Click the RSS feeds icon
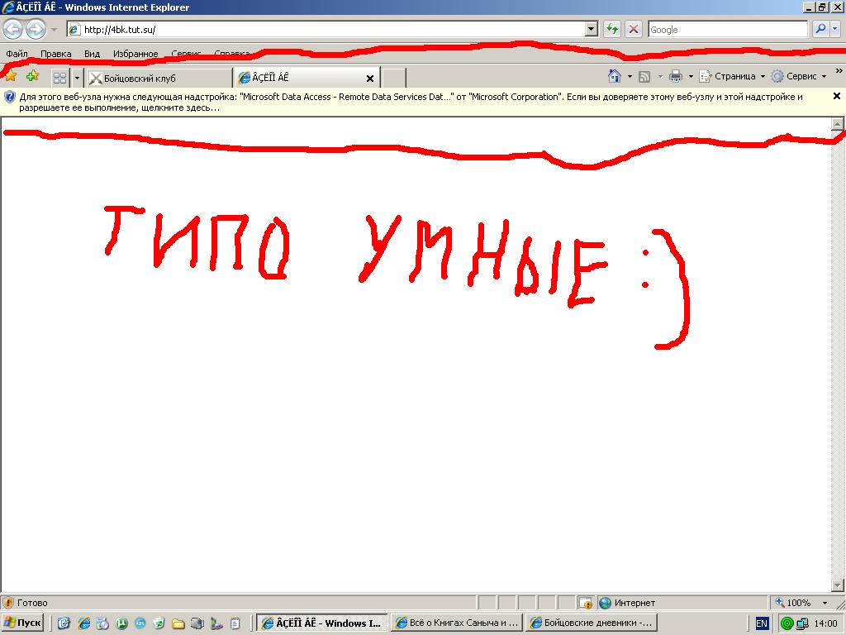Viewport: 846px width, 635px height. pos(644,77)
